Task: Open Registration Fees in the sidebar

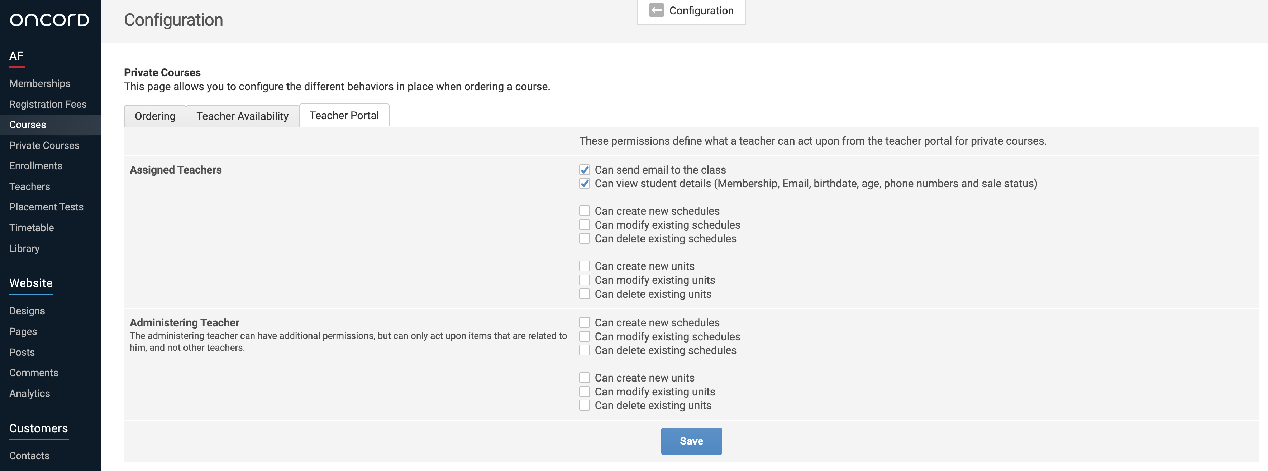Action: [x=48, y=104]
